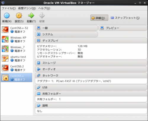Click the ディスプレイ display icon

coord(38,40)
